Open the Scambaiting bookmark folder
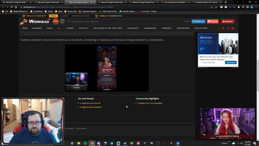This screenshot has width=259, height=146. [36, 11]
